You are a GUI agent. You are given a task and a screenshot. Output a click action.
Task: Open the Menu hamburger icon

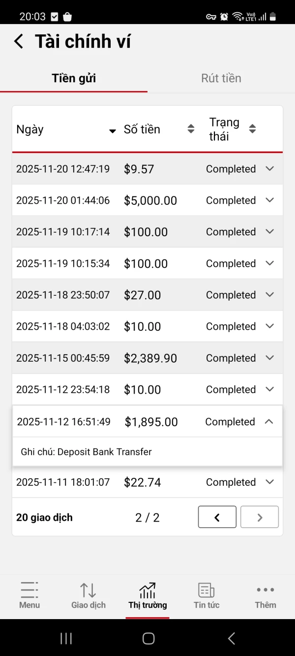(x=29, y=590)
